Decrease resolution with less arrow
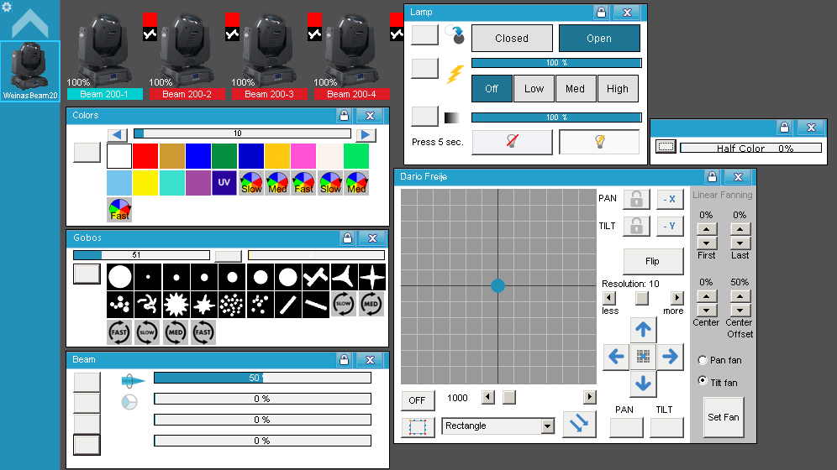The image size is (837, 470). point(609,298)
